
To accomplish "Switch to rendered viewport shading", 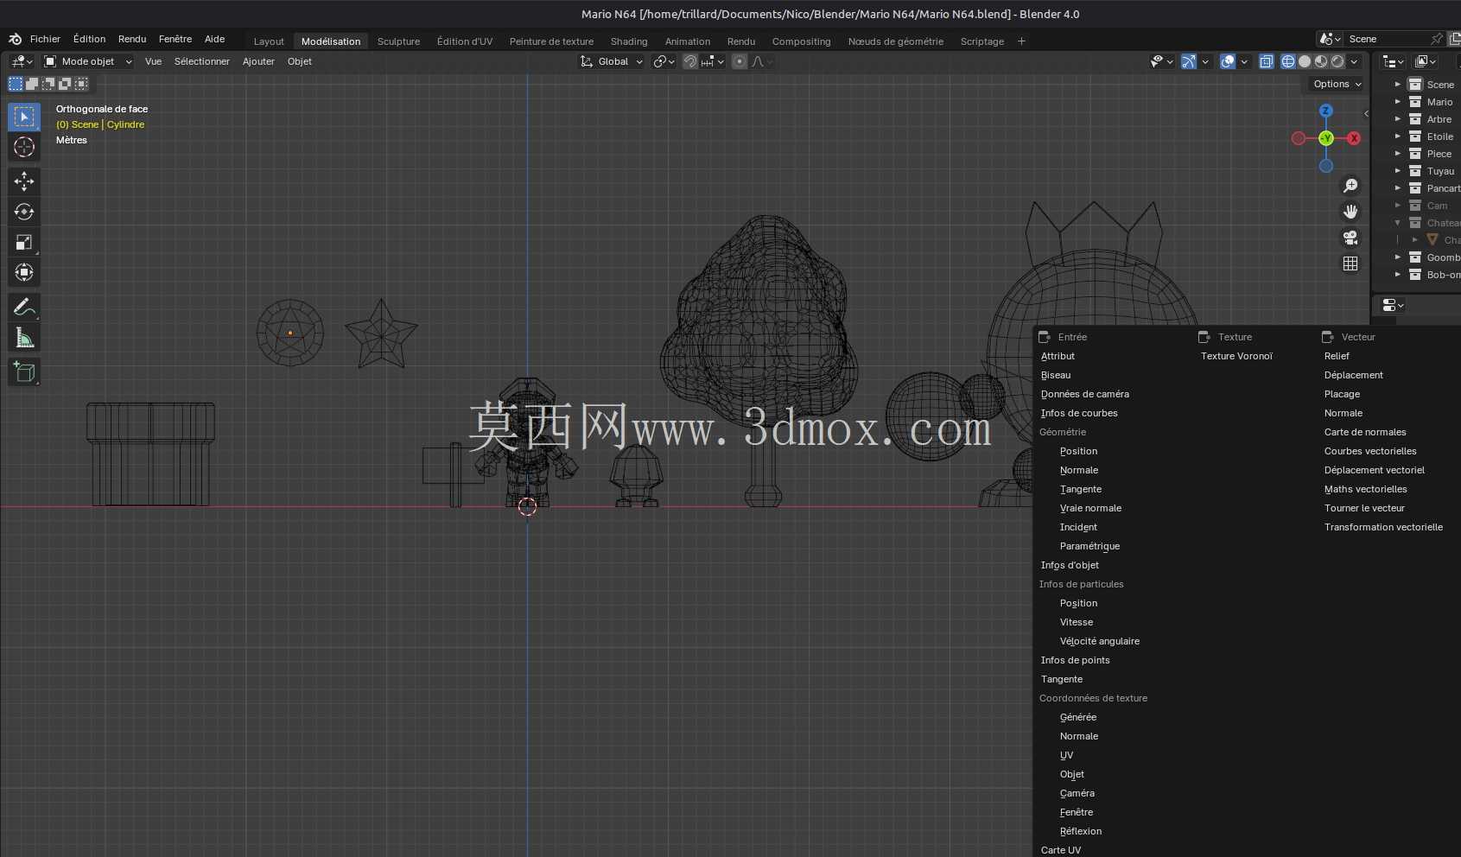I will click(x=1337, y=61).
